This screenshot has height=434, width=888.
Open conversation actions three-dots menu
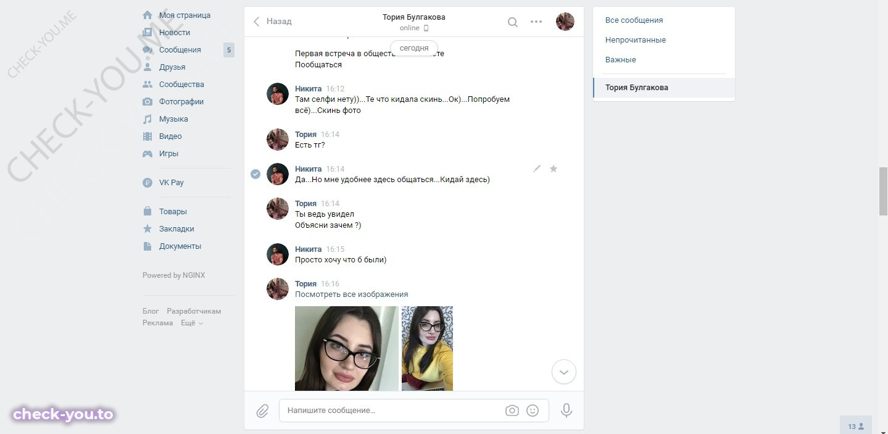click(536, 22)
